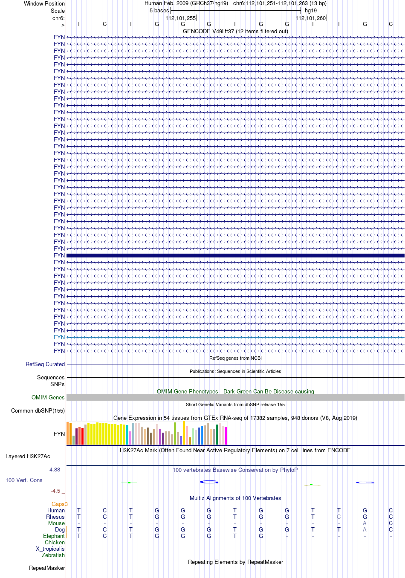Select the Rhesus alignment row label
Image resolution: width=405 pixels, height=578 pixels.
55,517
